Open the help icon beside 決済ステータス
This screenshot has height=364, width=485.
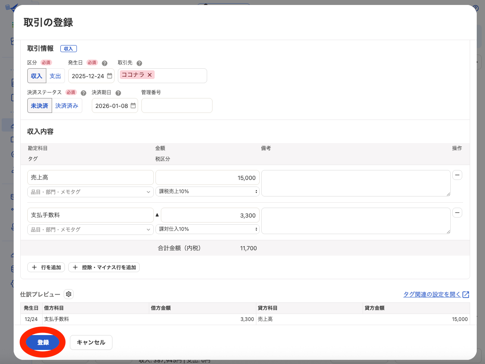tap(83, 92)
